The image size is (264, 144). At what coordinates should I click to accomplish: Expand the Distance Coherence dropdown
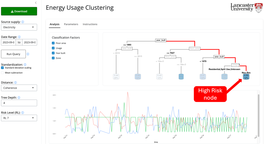19,88
